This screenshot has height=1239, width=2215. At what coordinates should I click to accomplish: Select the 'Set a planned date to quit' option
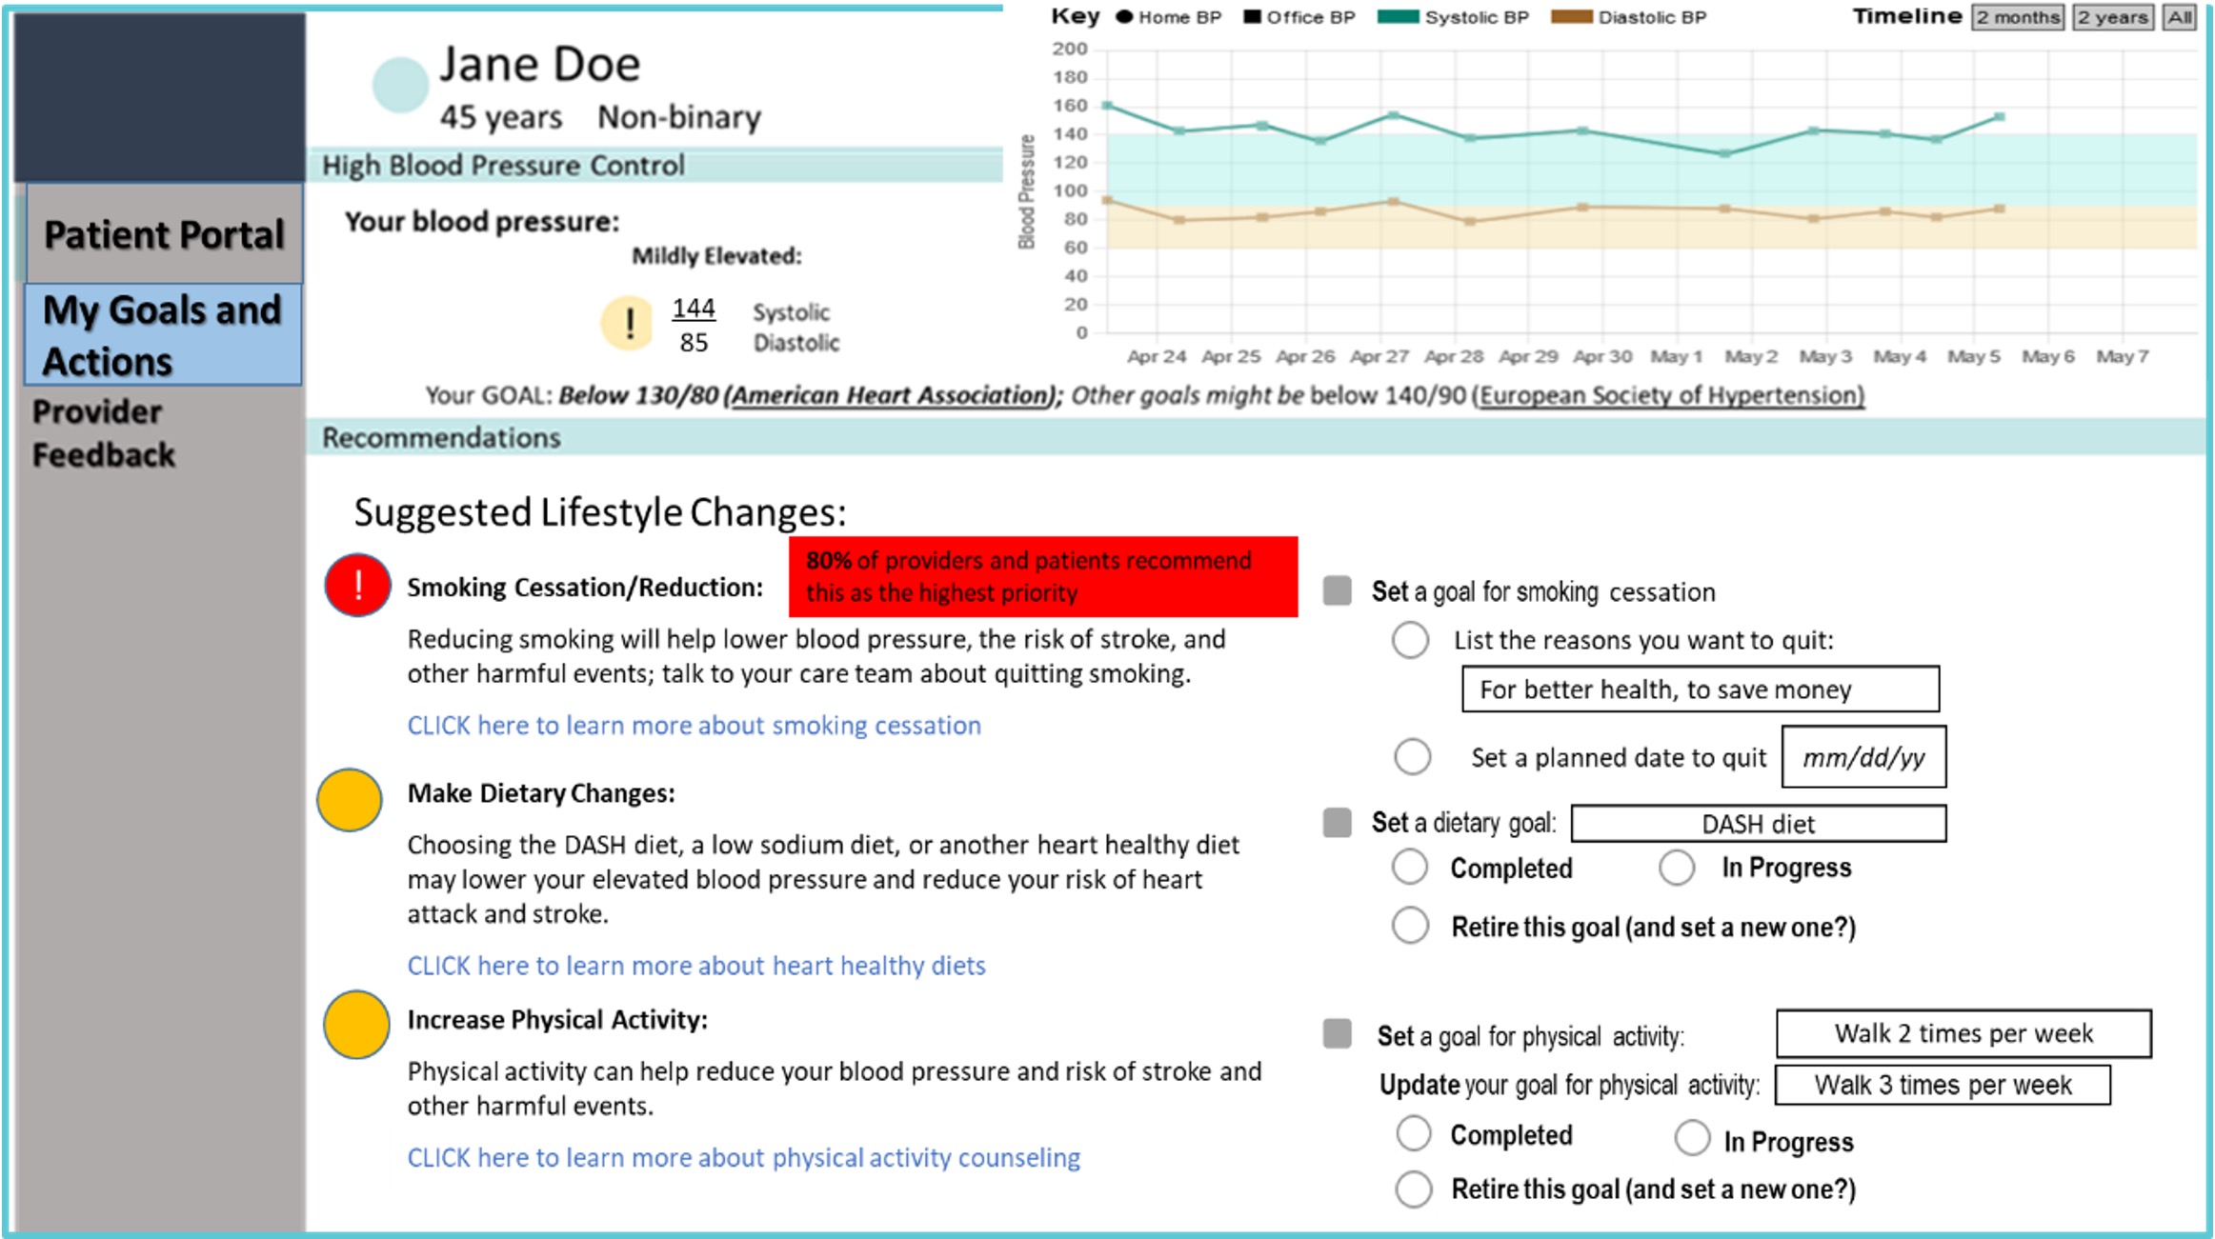[1412, 757]
